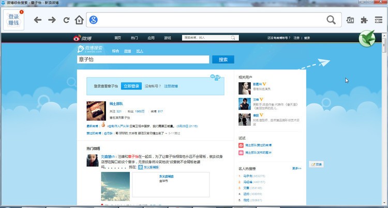Open the 稀土部队 profile name link
Viewport: 388px width, 208px height.
[x=116, y=104]
